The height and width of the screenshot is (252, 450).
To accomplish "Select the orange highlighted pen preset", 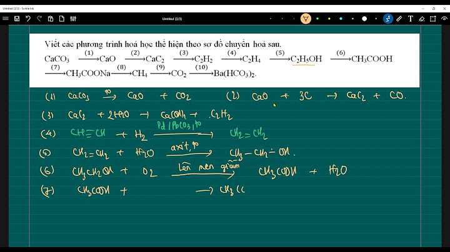I will click(x=306, y=19).
